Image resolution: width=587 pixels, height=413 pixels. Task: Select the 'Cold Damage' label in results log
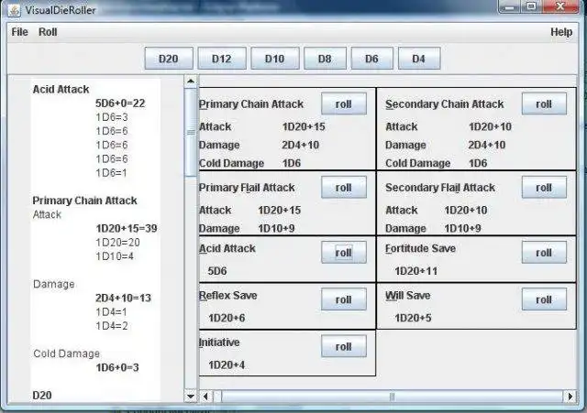click(67, 353)
